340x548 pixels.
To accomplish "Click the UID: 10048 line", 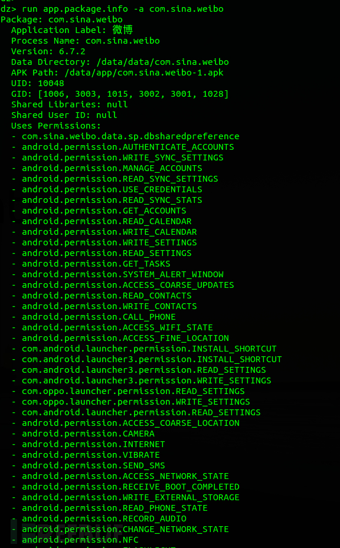I will 38,83.
